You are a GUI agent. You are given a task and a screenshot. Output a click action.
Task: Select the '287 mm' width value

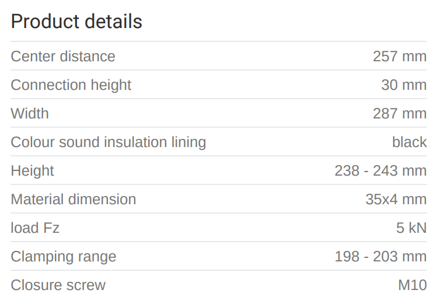[x=400, y=113]
